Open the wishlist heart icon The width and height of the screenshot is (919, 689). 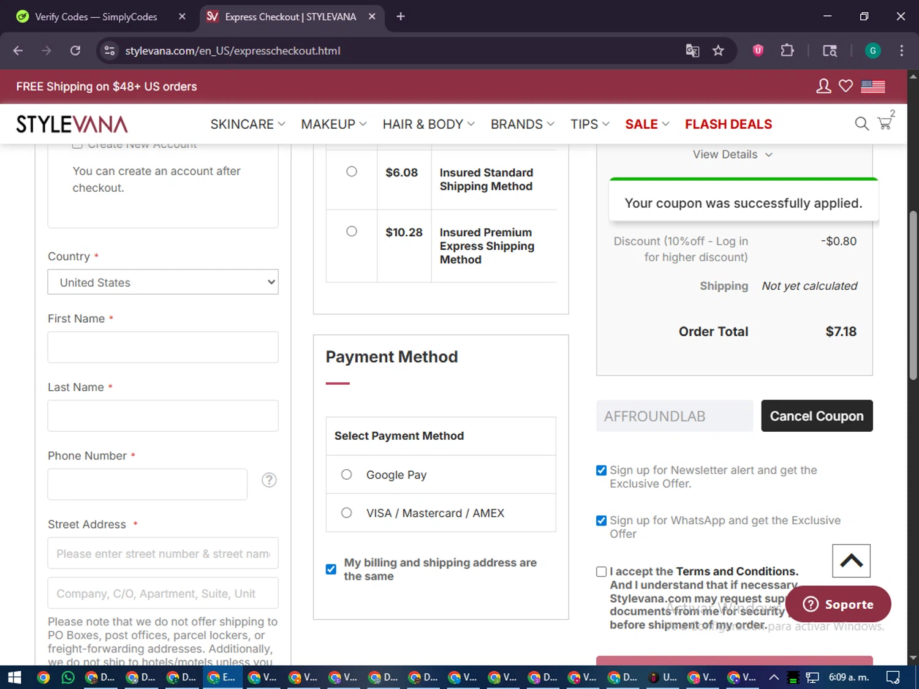(845, 86)
